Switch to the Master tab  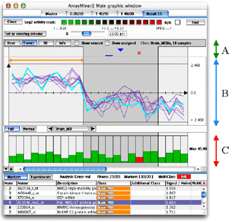click(x=51, y=14)
